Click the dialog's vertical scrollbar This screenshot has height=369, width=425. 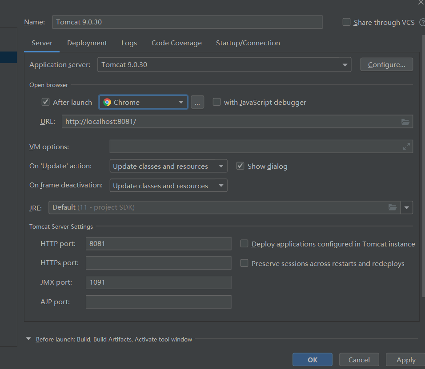(x=423, y=166)
